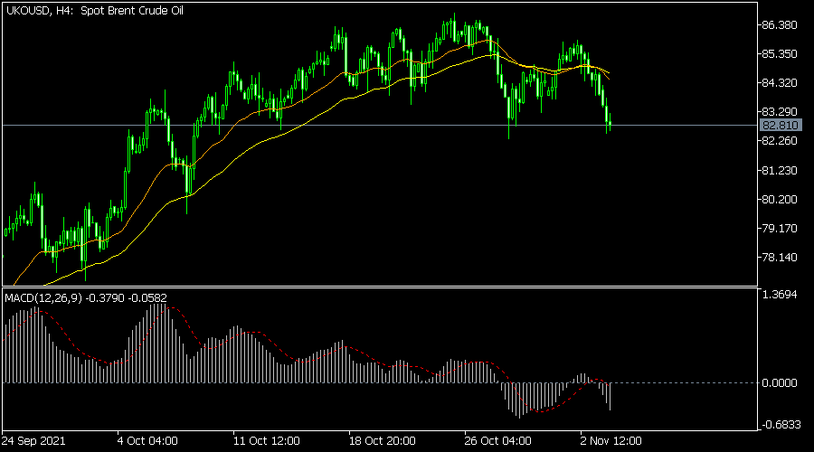Click price axis value 83.290
Image resolution: width=814 pixels, height=452 pixels.
click(x=780, y=111)
